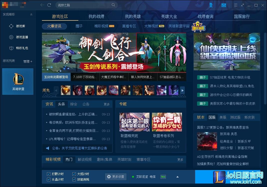The image size is (267, 187).
Task: Click the announcement speaker icon
Action: click(x=48, y=148)
